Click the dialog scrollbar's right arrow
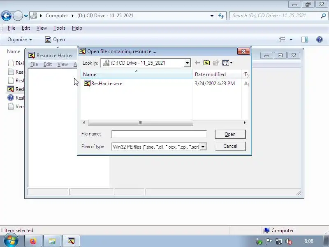This screenshot has height=247, width=329. coord(245,123)
